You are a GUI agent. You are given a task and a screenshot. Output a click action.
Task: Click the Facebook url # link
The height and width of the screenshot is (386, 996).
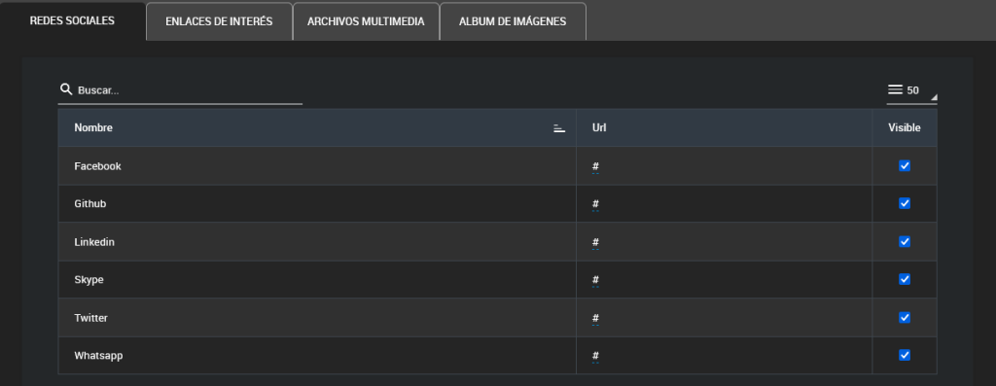click(595, 167)
